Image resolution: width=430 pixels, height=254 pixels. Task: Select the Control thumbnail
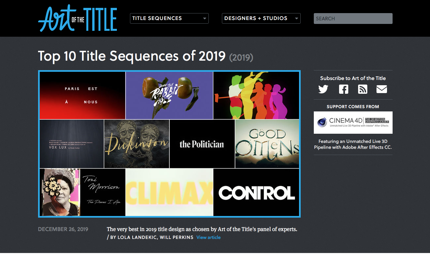(x=256, y=192)
